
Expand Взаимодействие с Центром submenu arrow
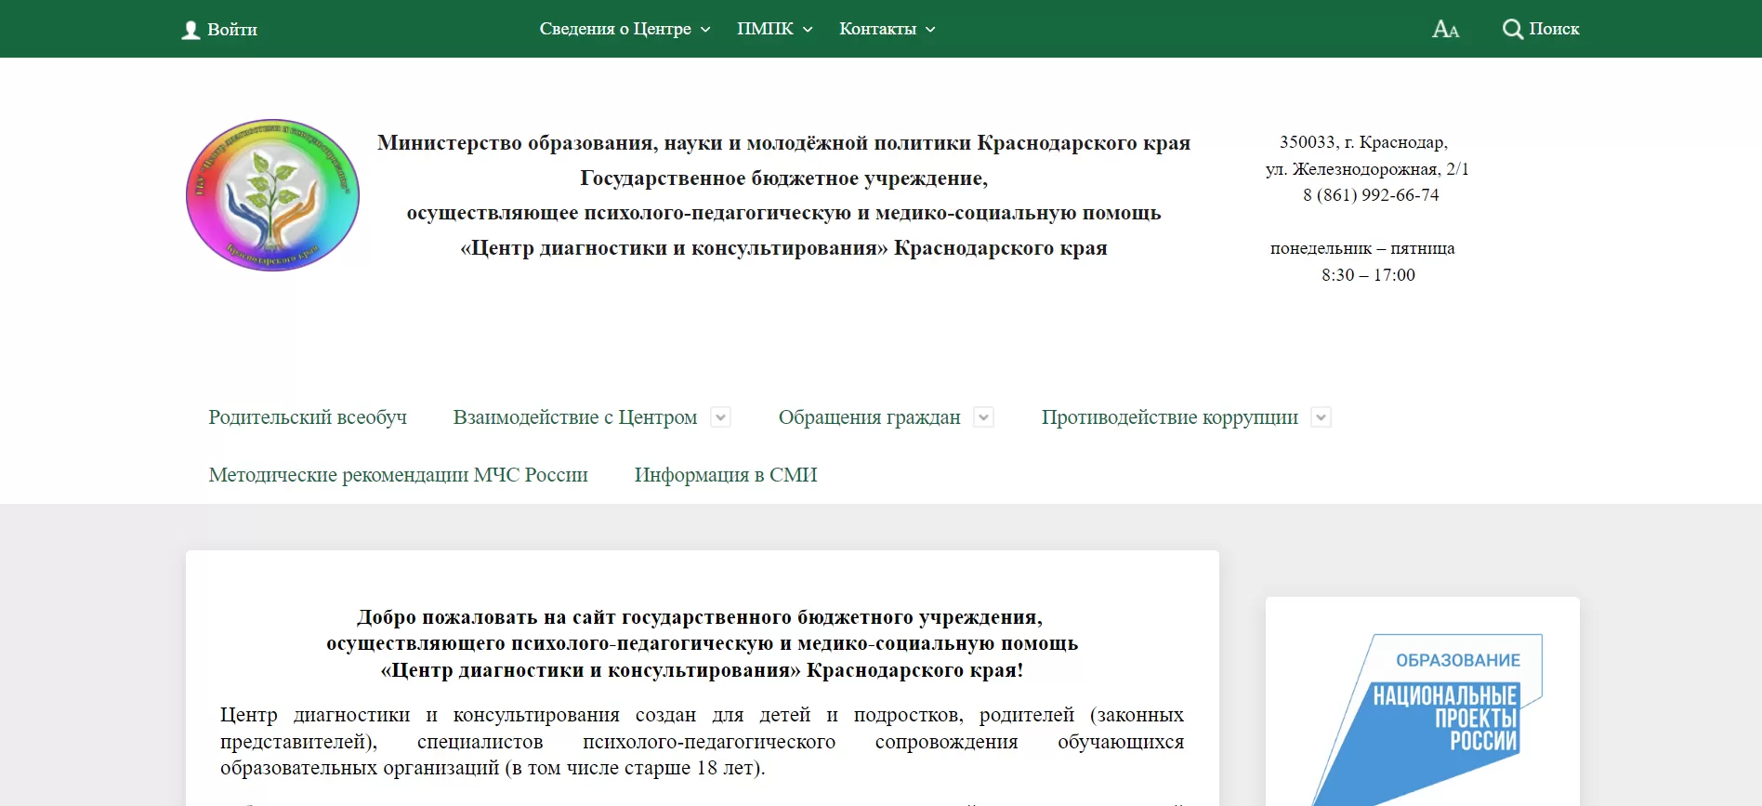(x=720, y=417)
